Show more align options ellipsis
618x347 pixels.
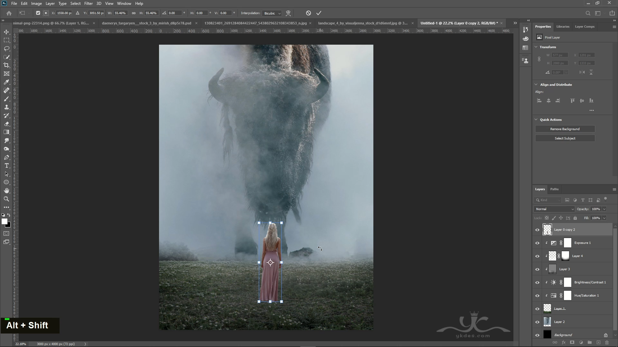592,111
